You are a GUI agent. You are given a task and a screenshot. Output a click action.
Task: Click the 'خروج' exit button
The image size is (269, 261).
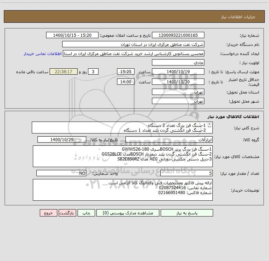point(48,213)
